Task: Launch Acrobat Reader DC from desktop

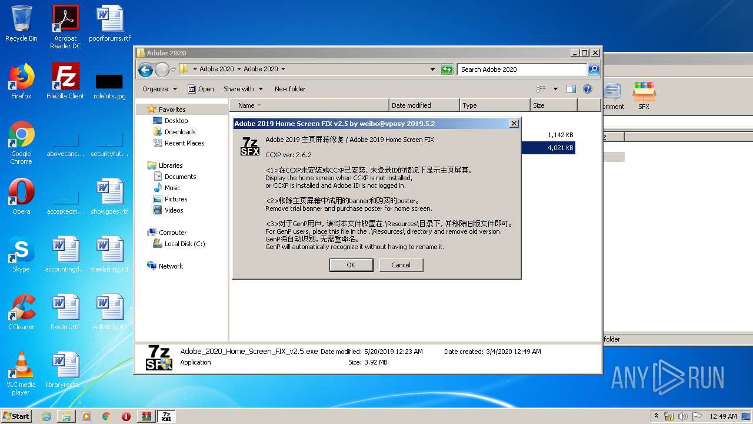Action: [x=65, y=27]
